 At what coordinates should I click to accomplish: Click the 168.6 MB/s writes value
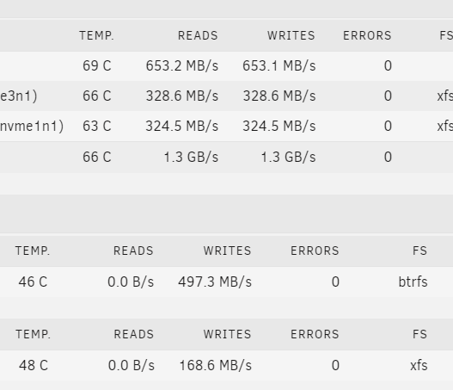216,365
